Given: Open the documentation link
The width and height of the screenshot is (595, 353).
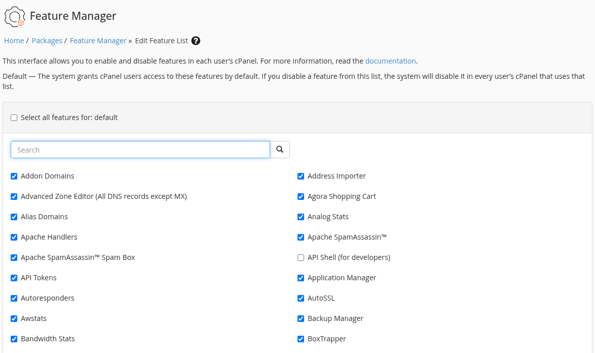Looking at the screenshot, I should coord(391,61).
